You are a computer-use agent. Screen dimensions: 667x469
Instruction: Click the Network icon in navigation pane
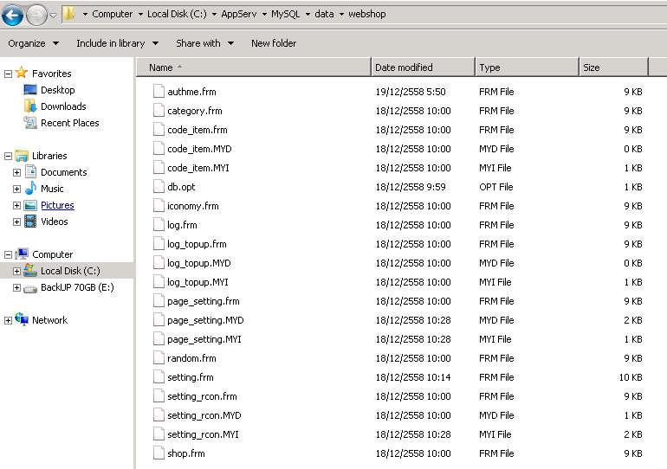[22, 319]
